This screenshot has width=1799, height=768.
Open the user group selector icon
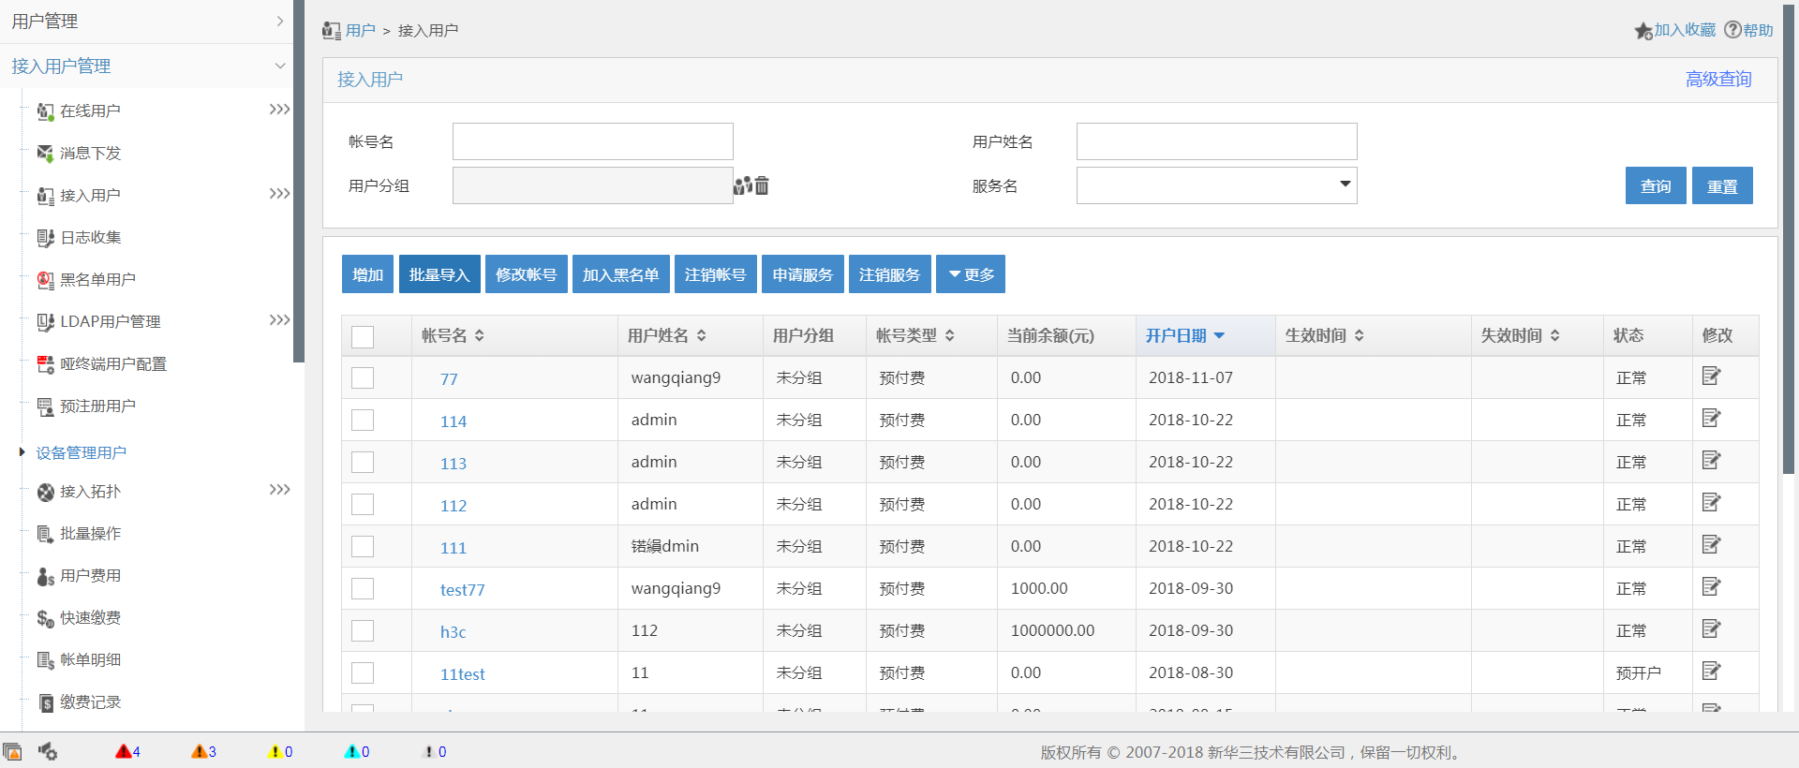click(x=742, y=185)
